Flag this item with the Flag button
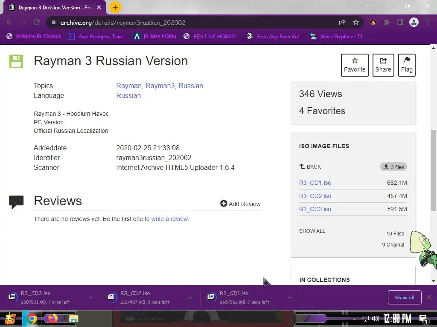The image size is (437, 327). point(407,65)
